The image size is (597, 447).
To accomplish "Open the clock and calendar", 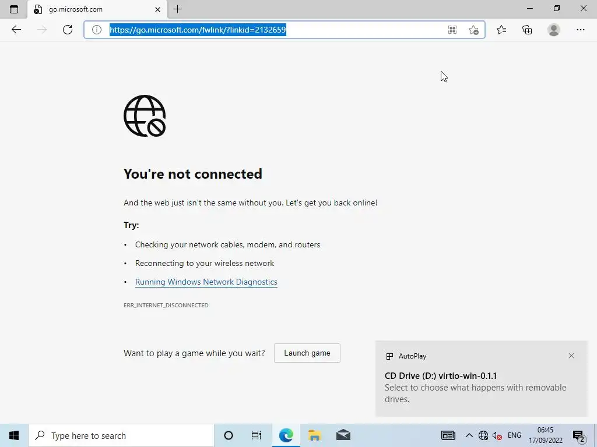I will click(545, 435).
